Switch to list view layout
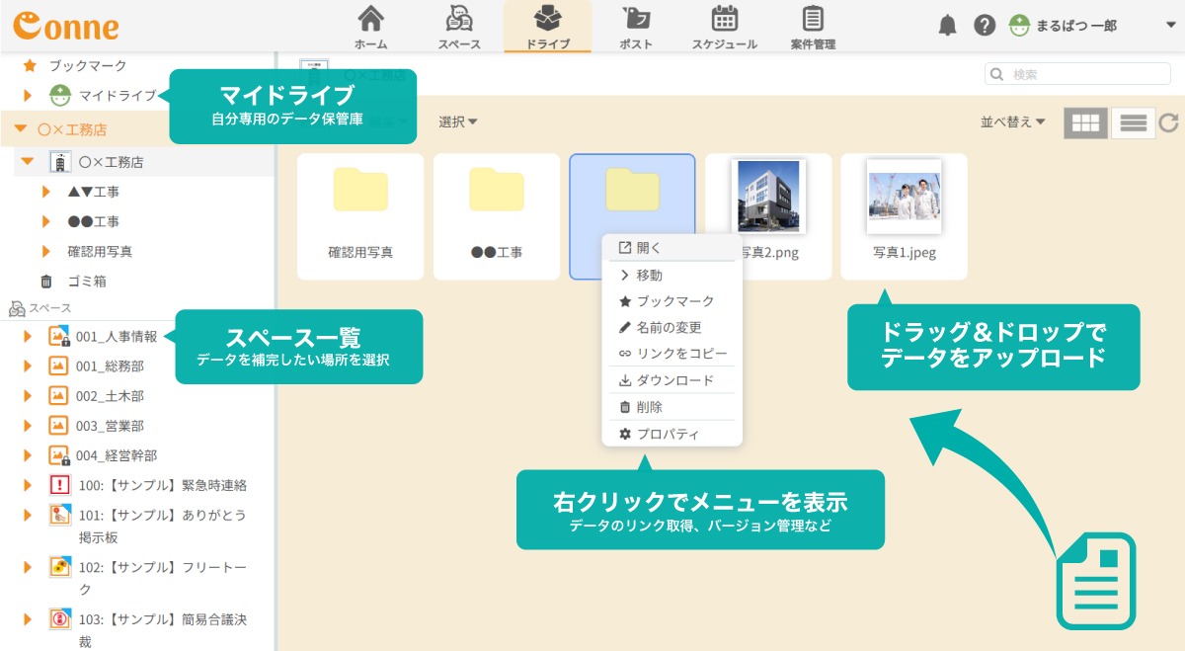 tap(1133, 122)
